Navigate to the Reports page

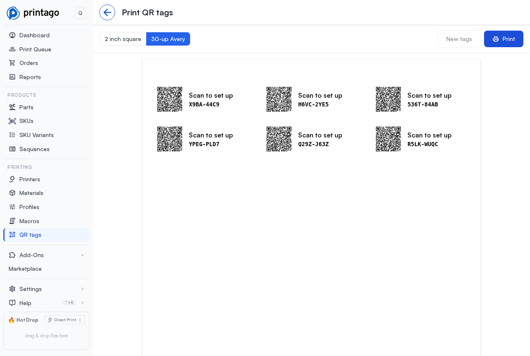[46, 77]
